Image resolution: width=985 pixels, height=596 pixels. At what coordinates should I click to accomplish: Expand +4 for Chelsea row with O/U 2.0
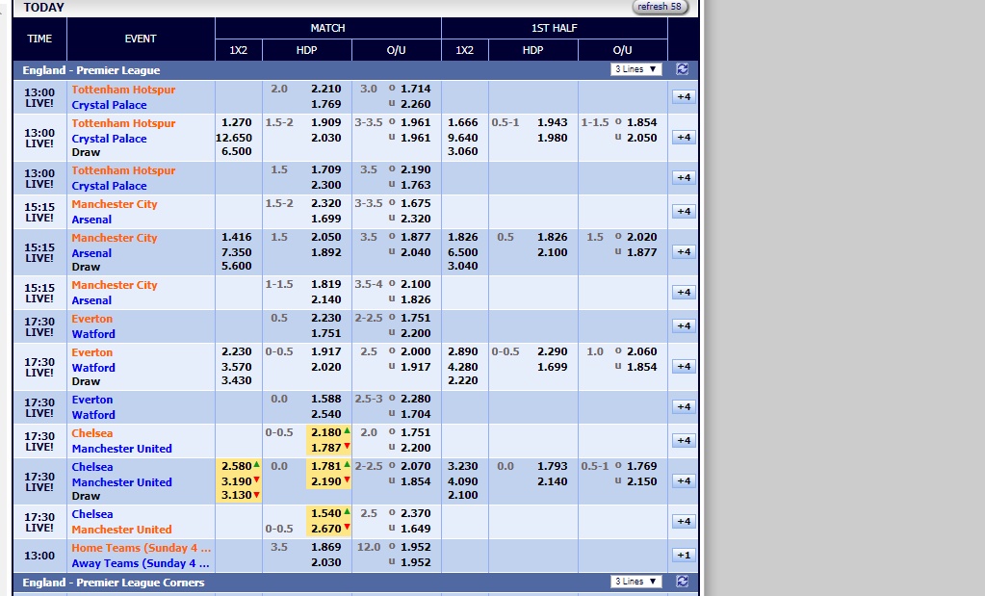point(684,440)
